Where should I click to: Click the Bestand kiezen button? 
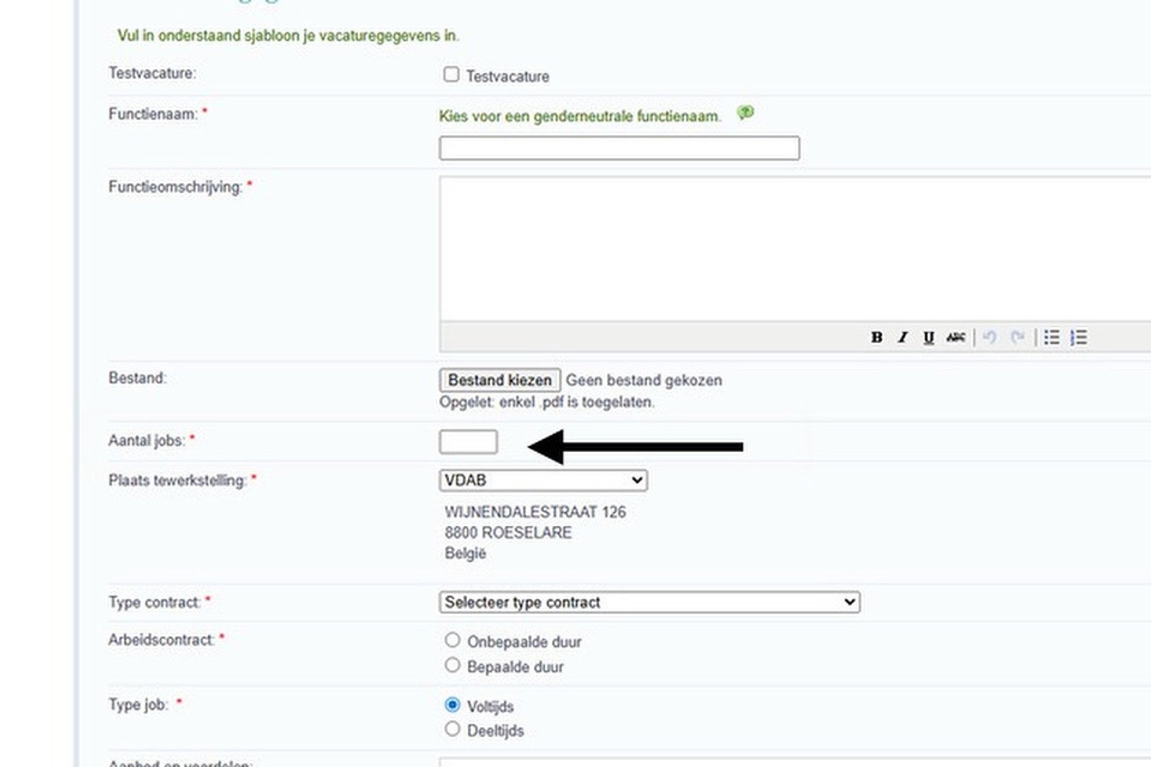pyautogui.click(x=499, y=380)
